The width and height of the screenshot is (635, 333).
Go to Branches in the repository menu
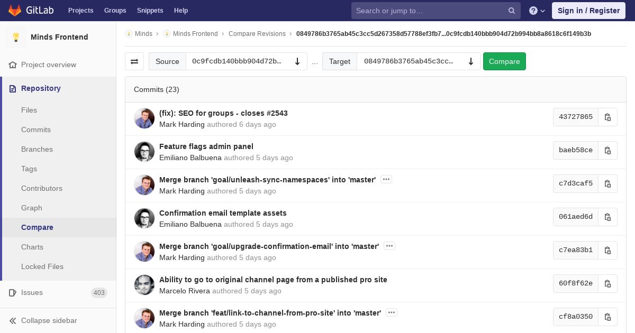pyautogui.click(x=37, y=149)
